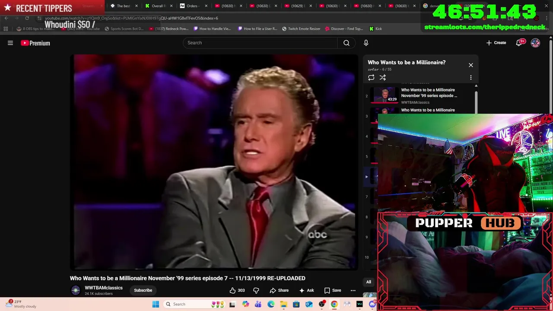Screen dimensions: 553x311
Task: Open 'Sports Scores Bot D...' bookmark
Action: [x=124, y=29]
